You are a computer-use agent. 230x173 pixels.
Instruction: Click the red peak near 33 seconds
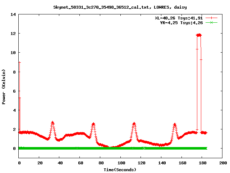pyautogui.click(x=52, y=123)
